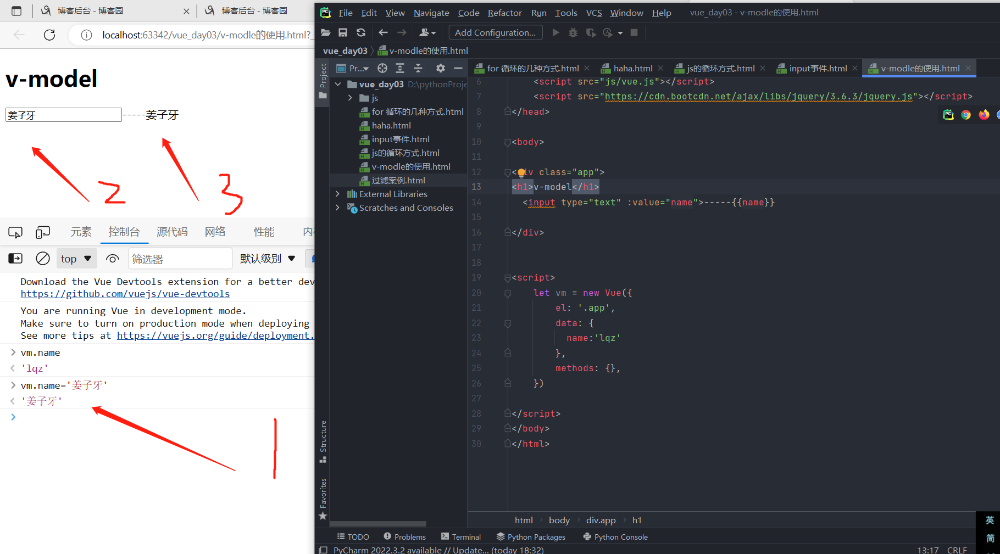Open the File menu in PyCharm
Viewport: 1000px width, 554px height.
[346, 13]
